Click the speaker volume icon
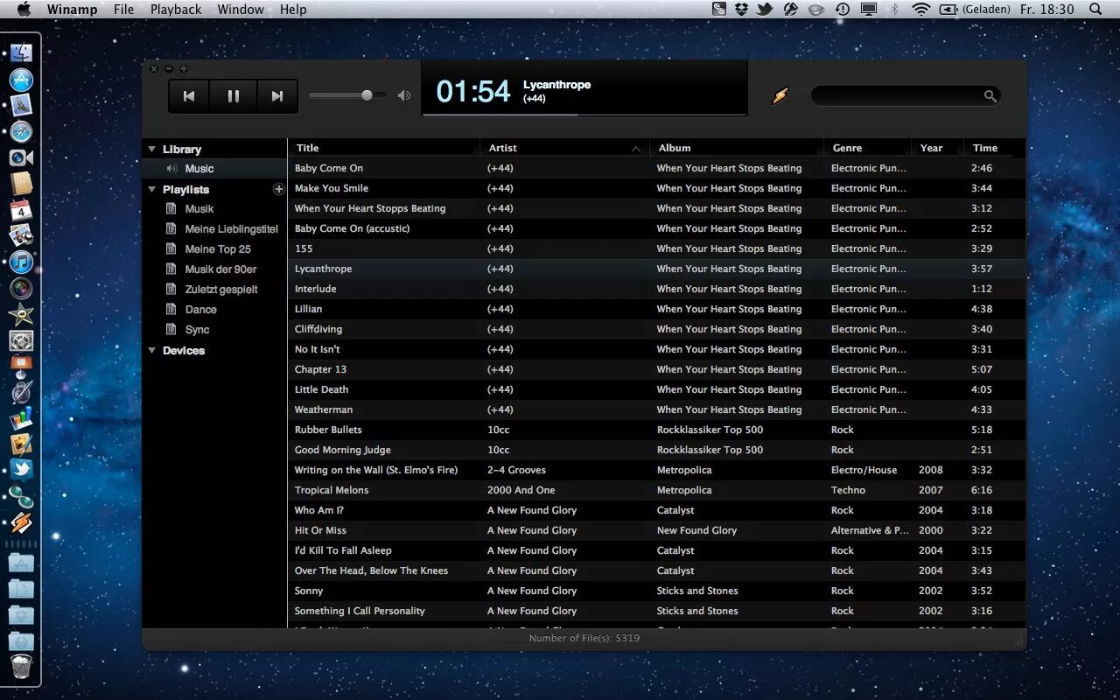 coord(404,95)
